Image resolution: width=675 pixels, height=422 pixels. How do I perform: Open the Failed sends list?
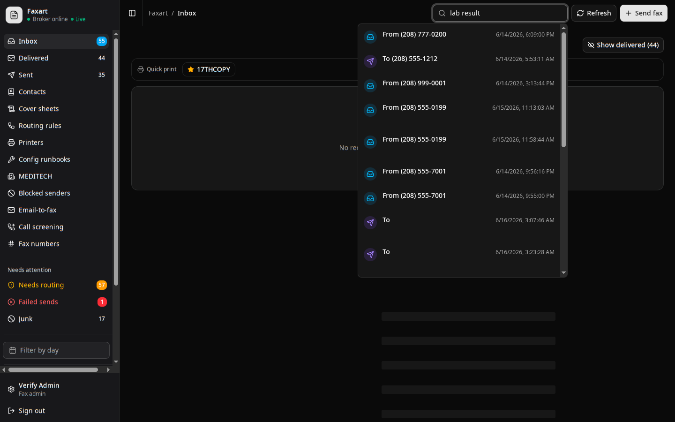[x=56, y=302]
